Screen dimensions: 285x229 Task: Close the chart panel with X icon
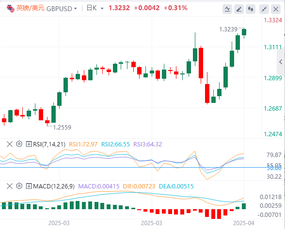tap(276, 9)
